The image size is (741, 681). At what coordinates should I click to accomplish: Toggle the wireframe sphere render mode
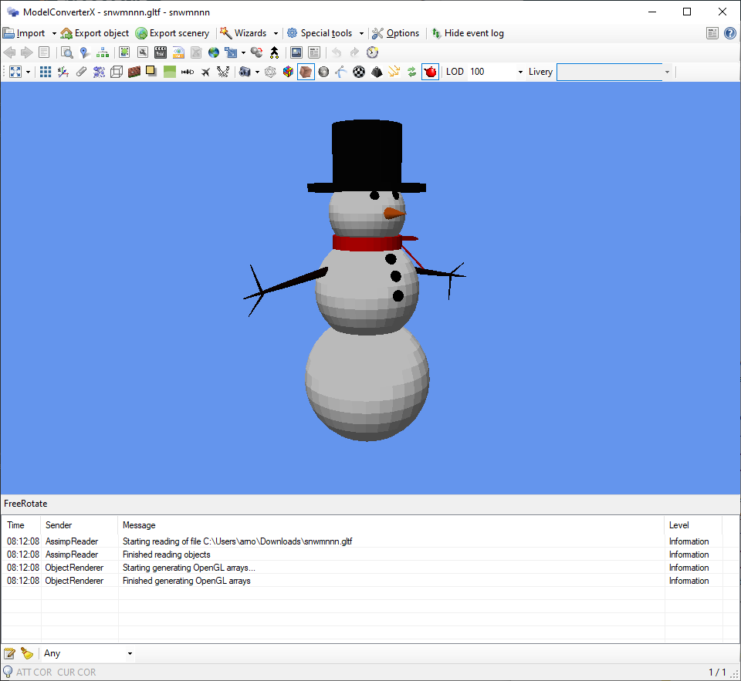tap(270, 72)
